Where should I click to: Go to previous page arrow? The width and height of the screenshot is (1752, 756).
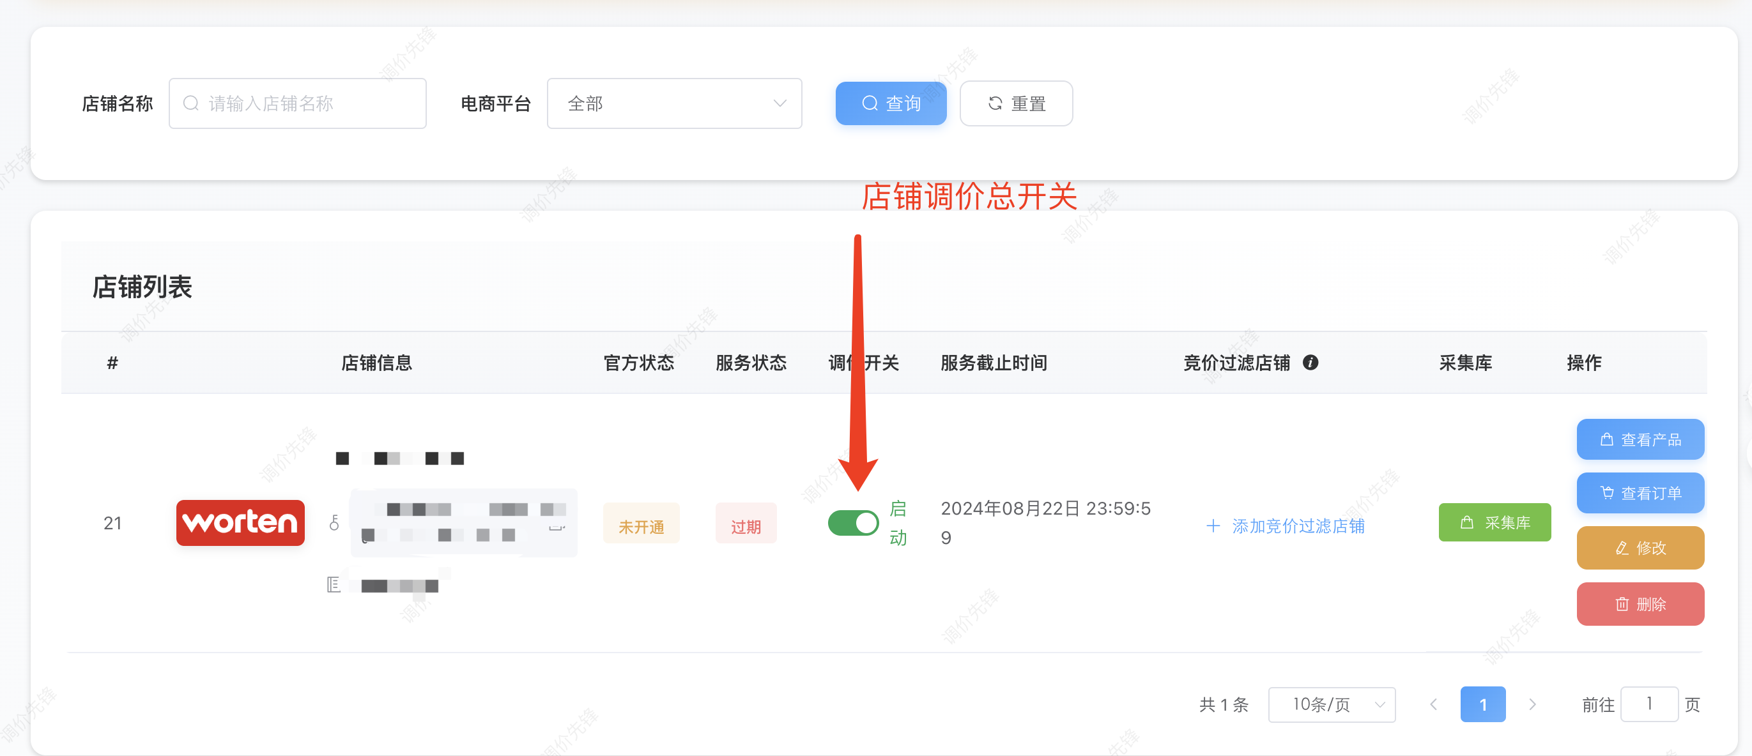[x=1433, y=704]
